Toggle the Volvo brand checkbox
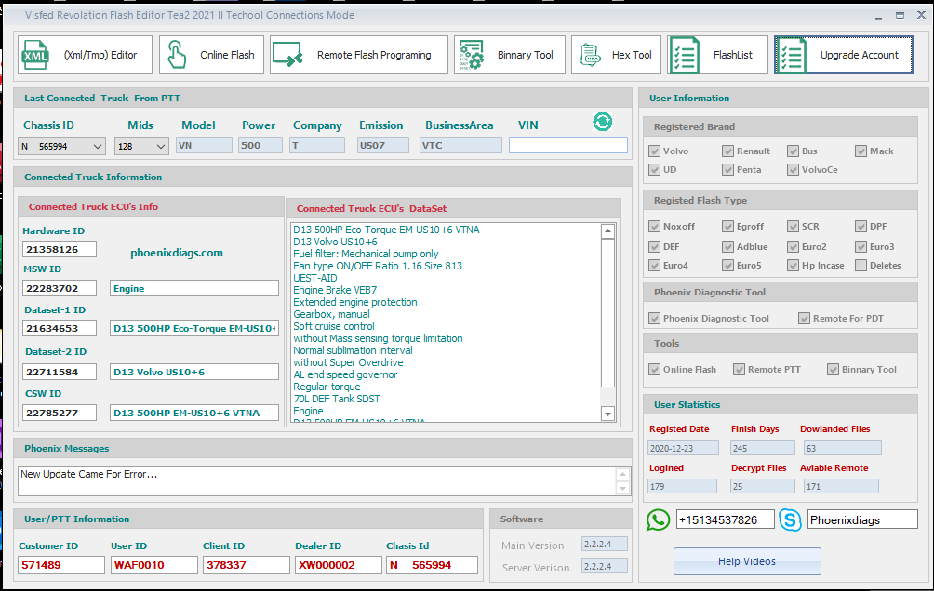 coord(655,151)
